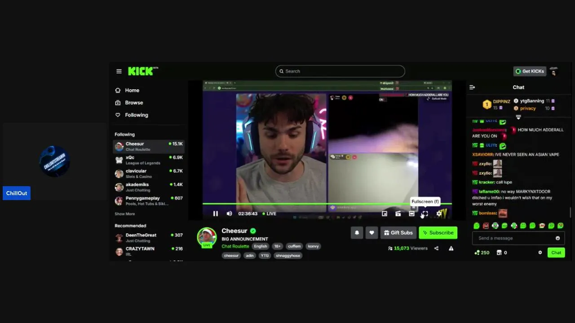
Task: Open clavicular channel in Following list
Action: 149,174
